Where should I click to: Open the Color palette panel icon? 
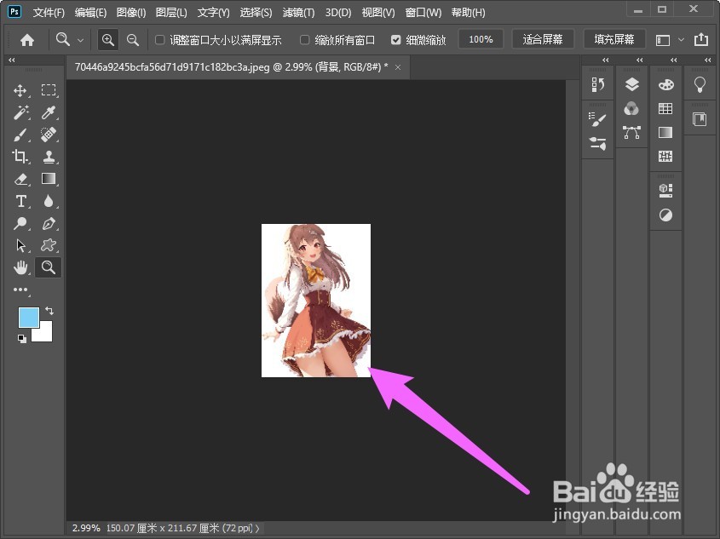pyautogui.click(x=665, y=85)
